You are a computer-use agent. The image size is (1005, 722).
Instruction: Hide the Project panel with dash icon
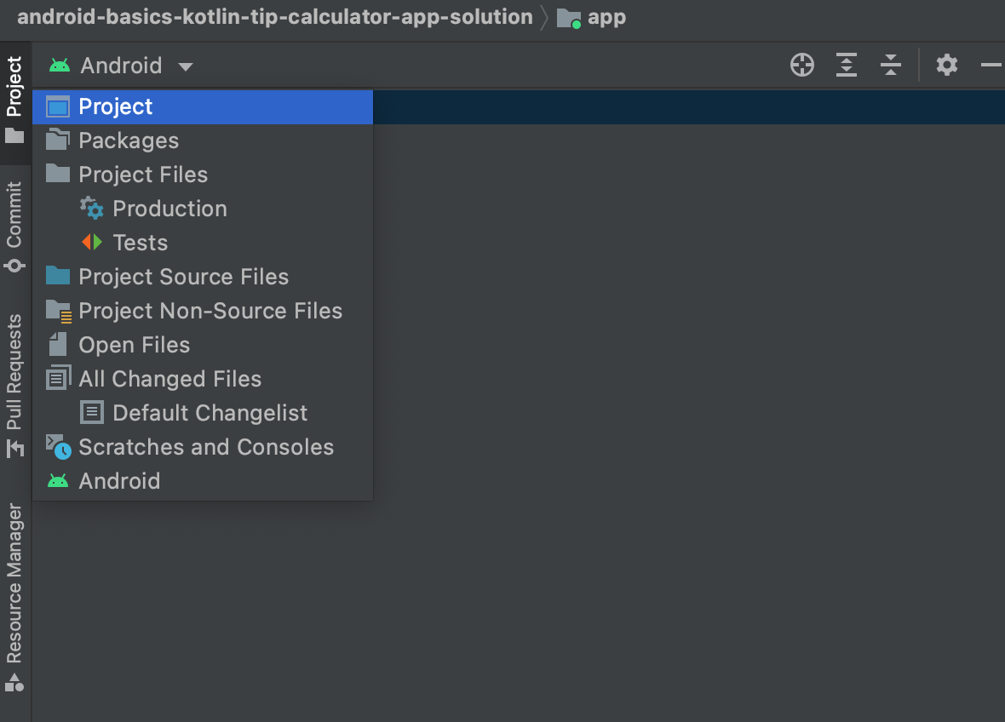point(991,65)
